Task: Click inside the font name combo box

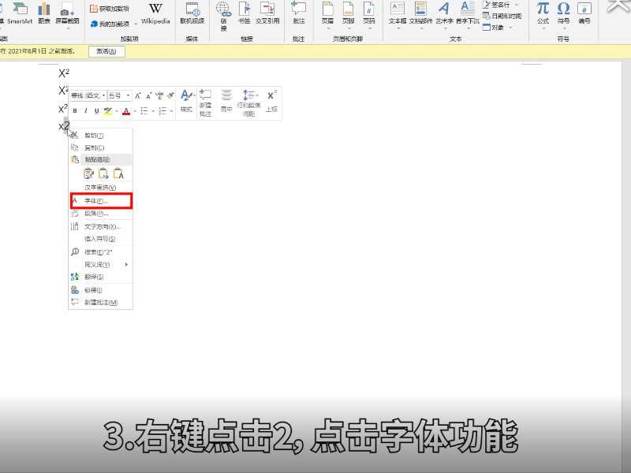Action: pos(88,93)
